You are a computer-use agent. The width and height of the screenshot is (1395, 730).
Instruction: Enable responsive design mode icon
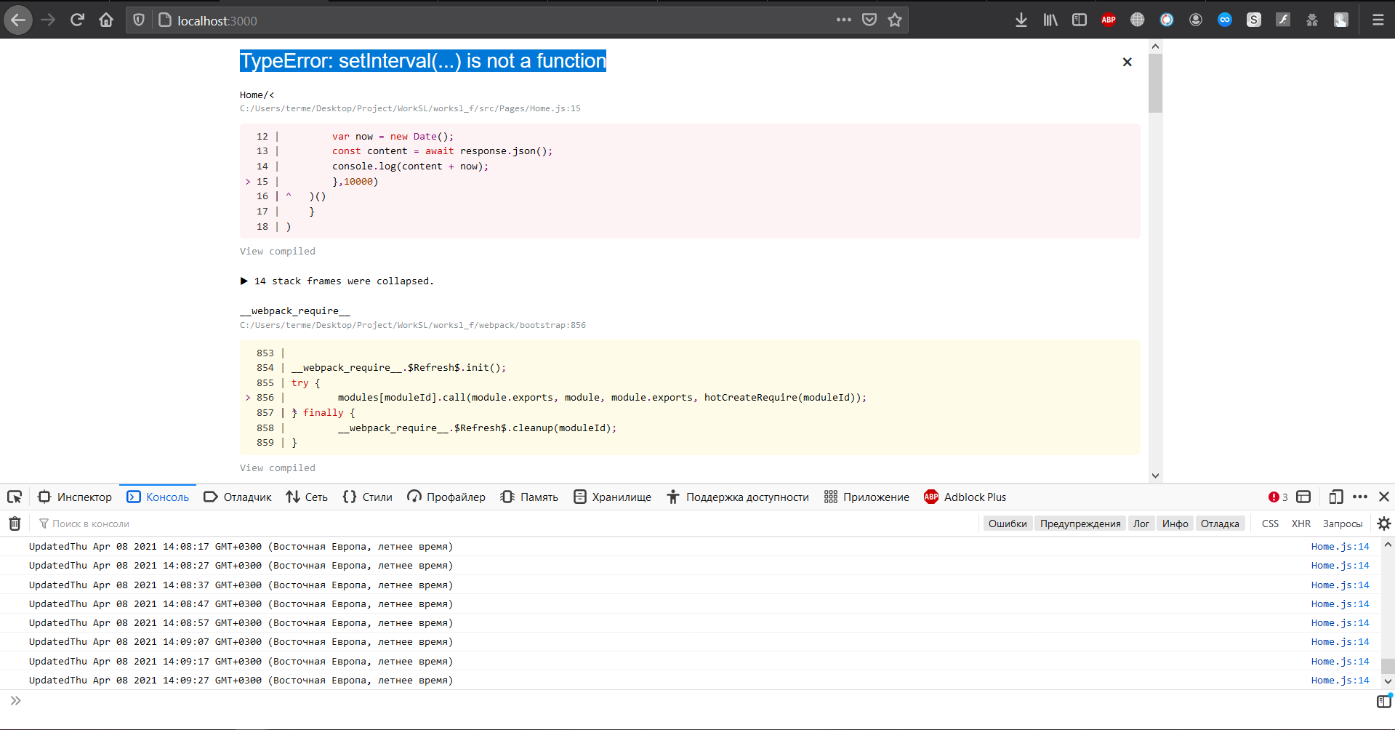pyautogui.click(x=1335, y=497)
